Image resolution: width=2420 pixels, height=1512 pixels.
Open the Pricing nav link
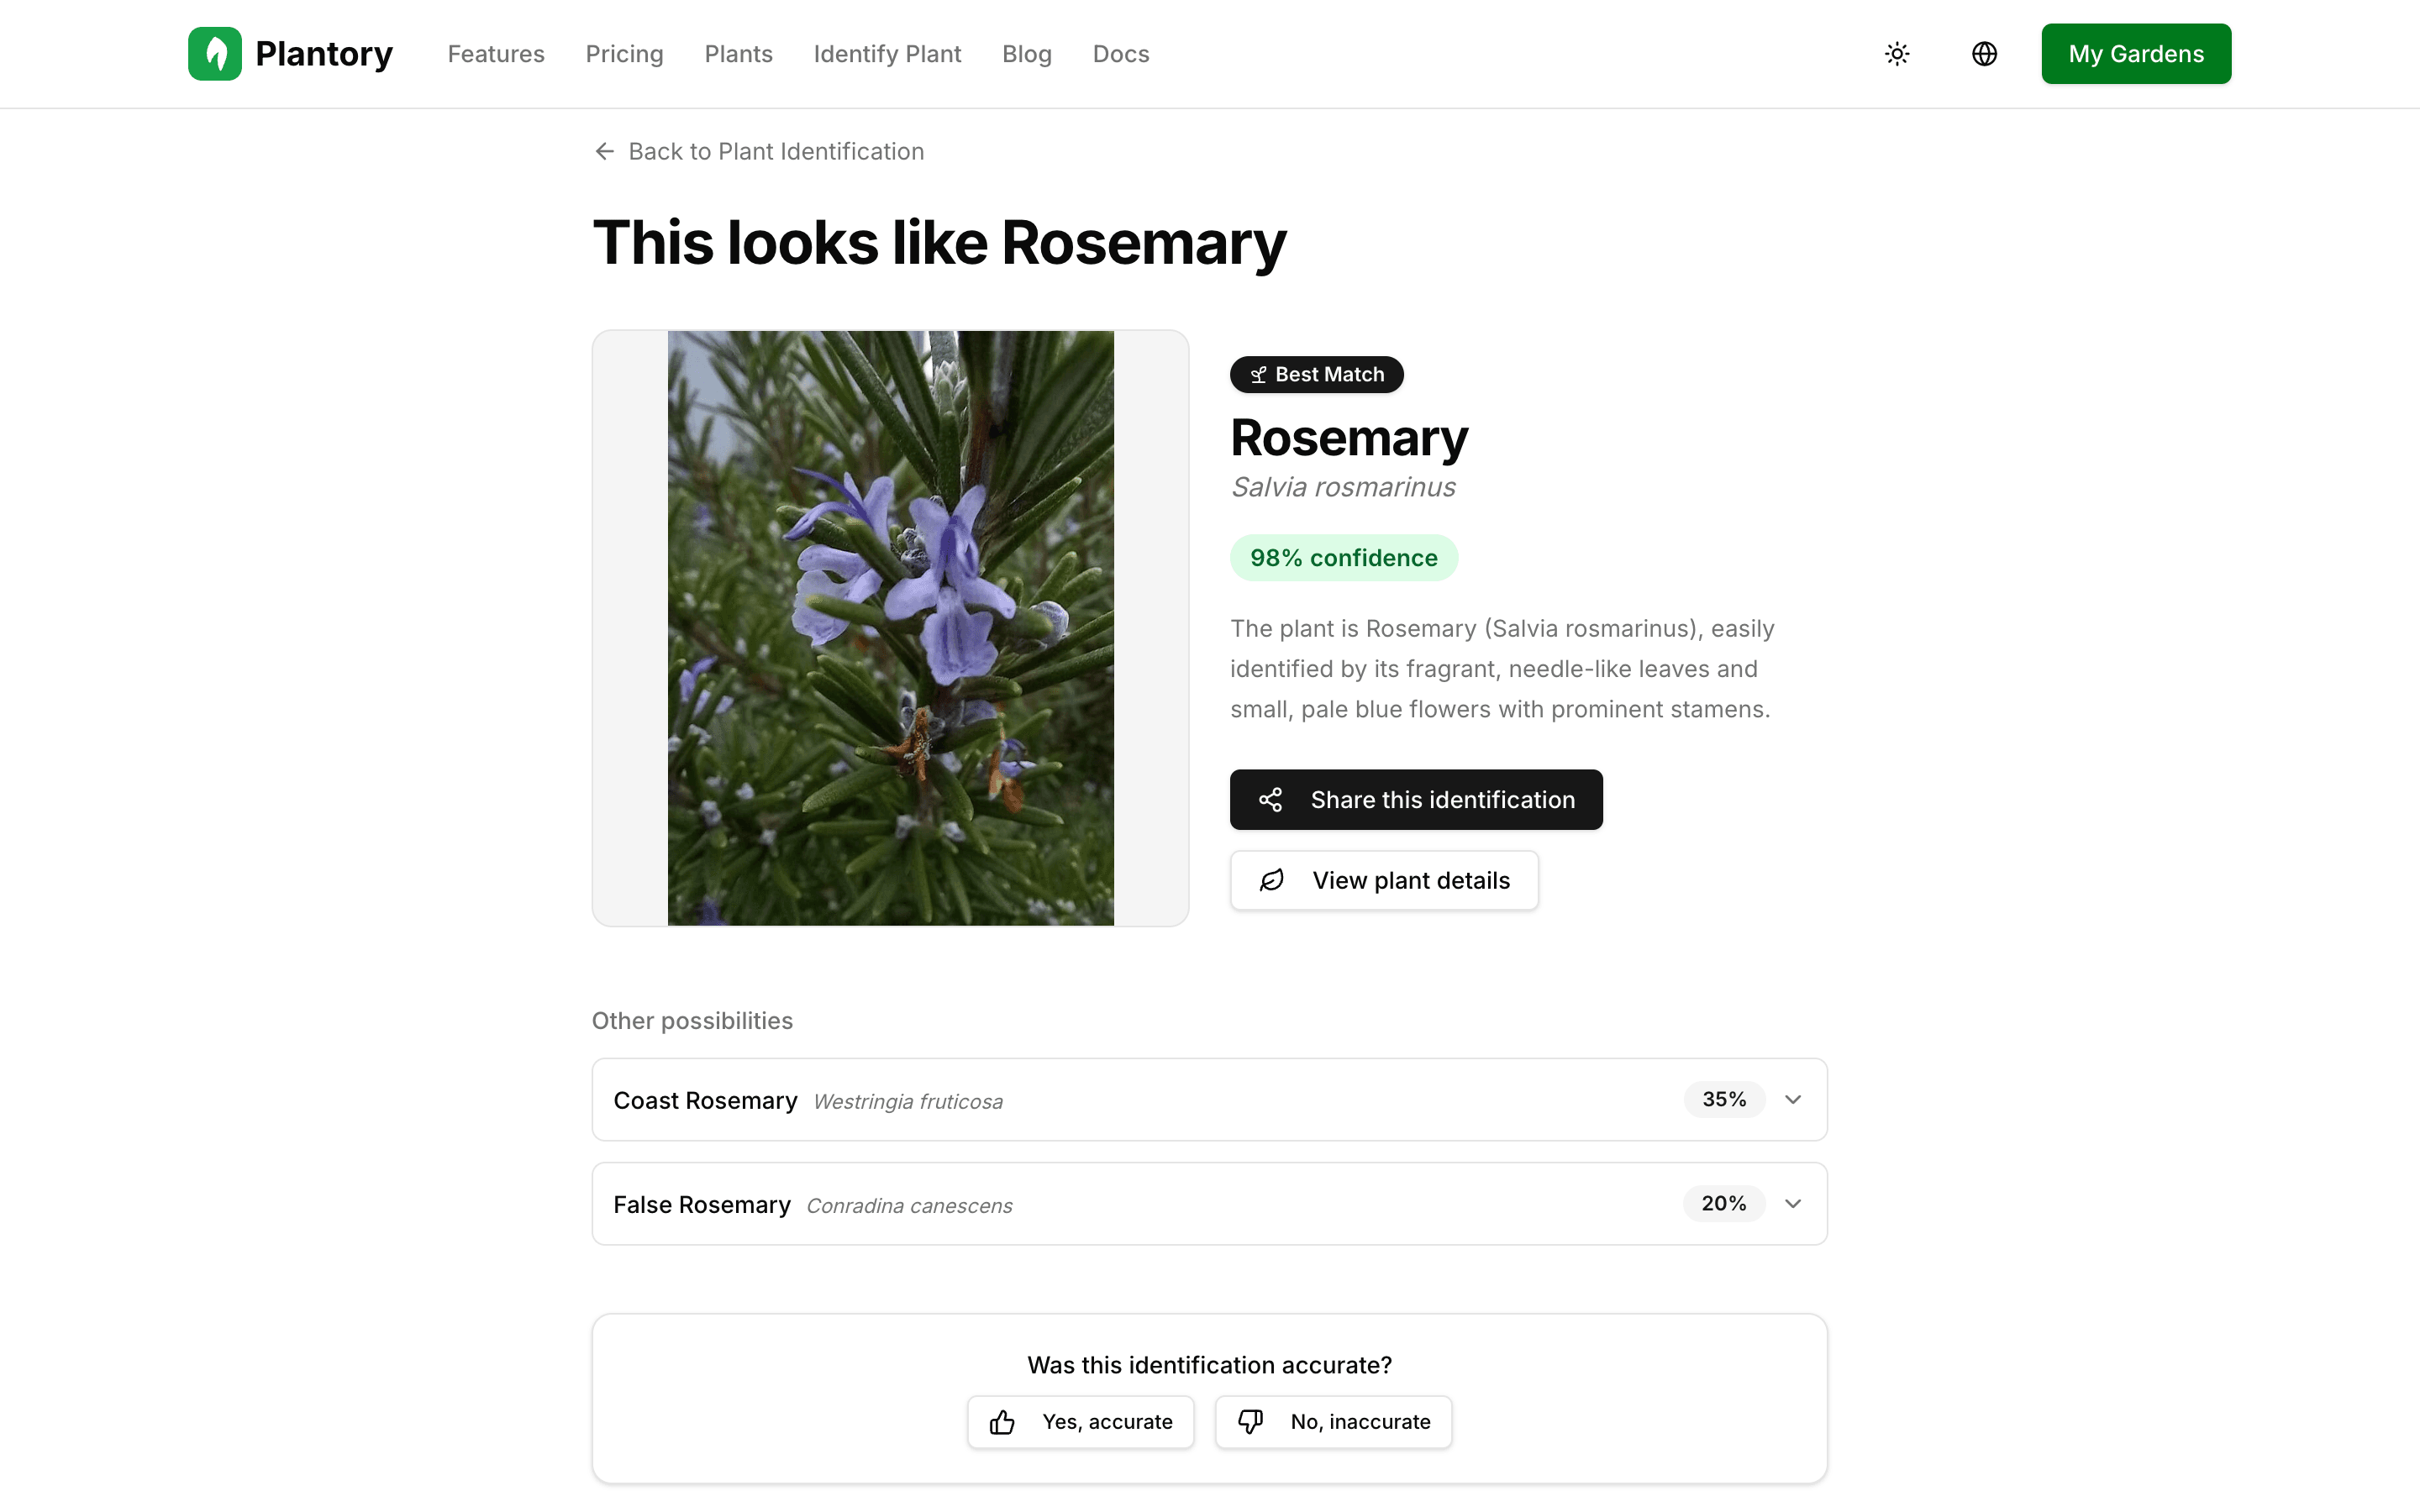tap(624, 54)
